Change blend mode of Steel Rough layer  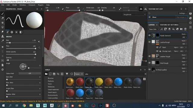(x=184, y=62)
